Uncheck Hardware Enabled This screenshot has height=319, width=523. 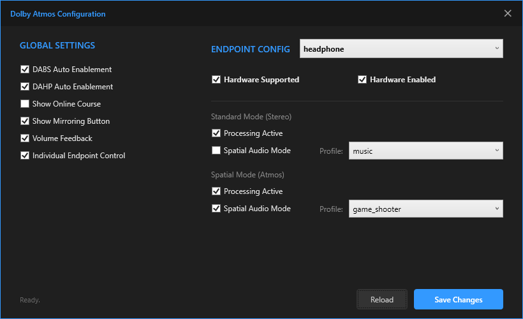[x=362, y=80]
